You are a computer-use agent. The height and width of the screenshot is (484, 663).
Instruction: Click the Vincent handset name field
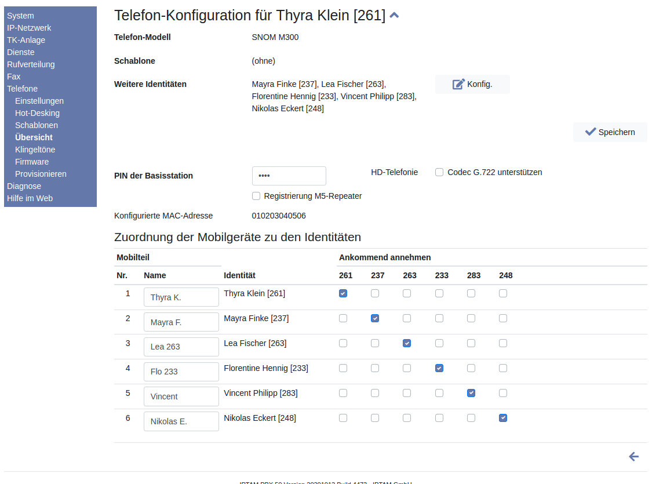tap(181, 396)
